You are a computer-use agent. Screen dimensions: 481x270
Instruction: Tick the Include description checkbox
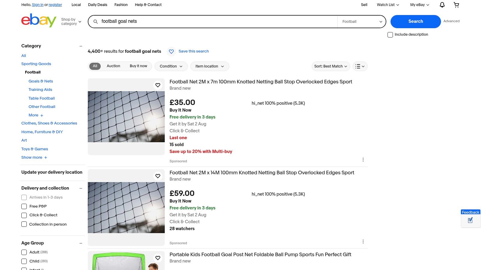click(390, 35)
